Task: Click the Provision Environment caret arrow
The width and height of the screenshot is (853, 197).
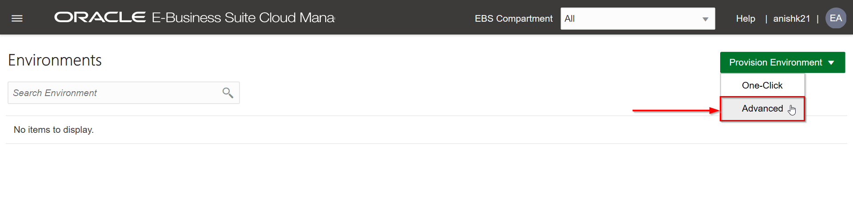Action: click(x=831, y=62)
